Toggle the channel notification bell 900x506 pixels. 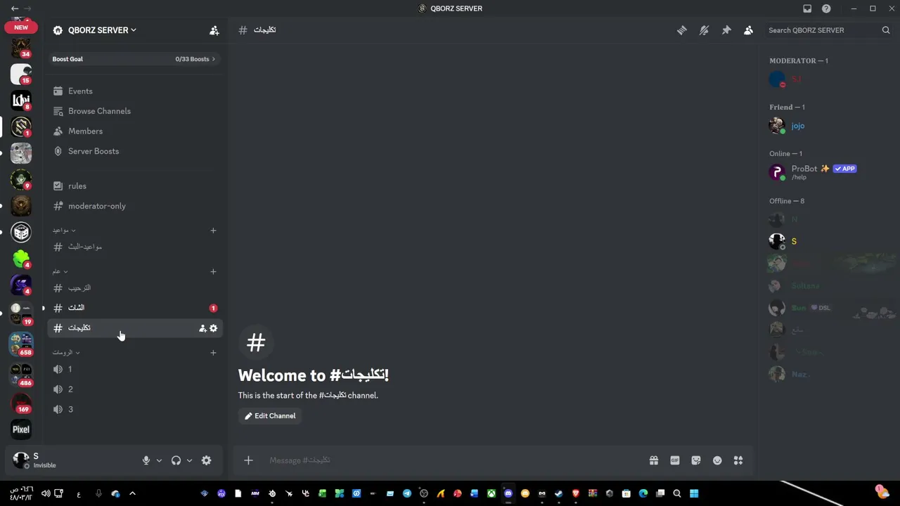(704, 30)
